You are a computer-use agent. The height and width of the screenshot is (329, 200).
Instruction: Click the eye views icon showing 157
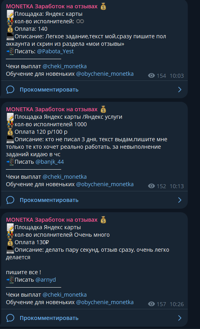[151, 304]
